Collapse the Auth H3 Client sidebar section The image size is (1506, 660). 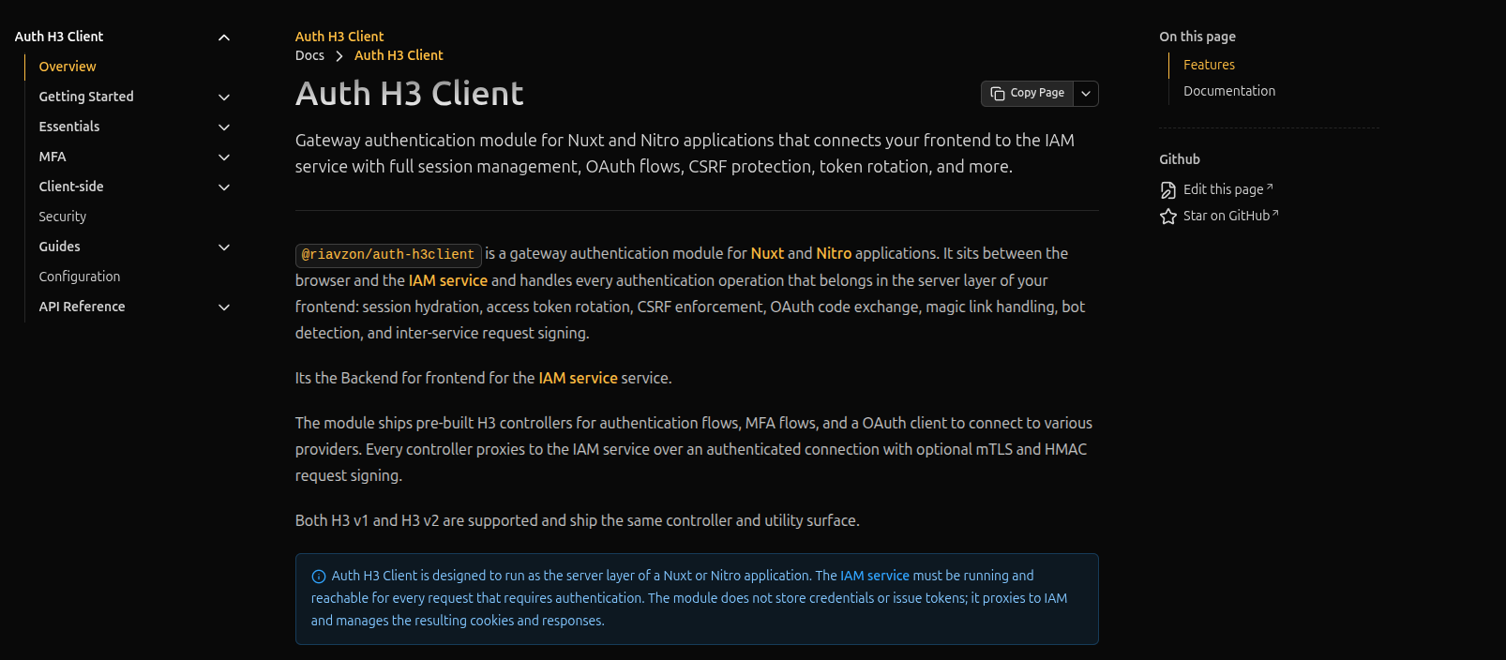(224, 37)
